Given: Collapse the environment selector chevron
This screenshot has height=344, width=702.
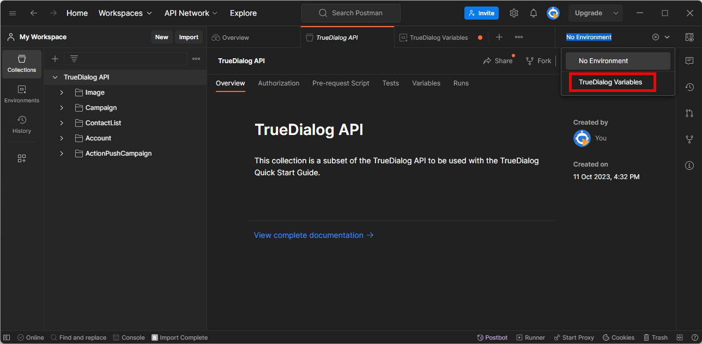Looking at the screenshot, I should coord(667,37).
